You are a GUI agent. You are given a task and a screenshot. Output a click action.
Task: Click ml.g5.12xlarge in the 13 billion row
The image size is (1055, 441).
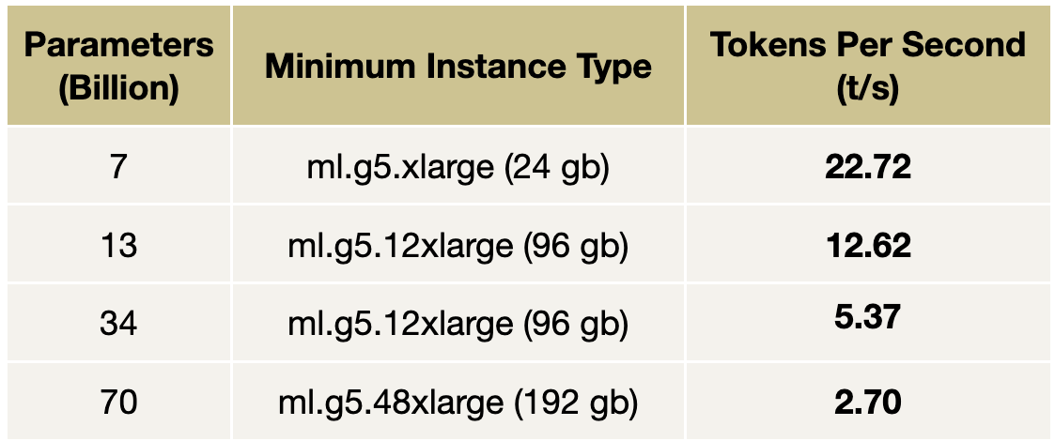pos(402,246)
